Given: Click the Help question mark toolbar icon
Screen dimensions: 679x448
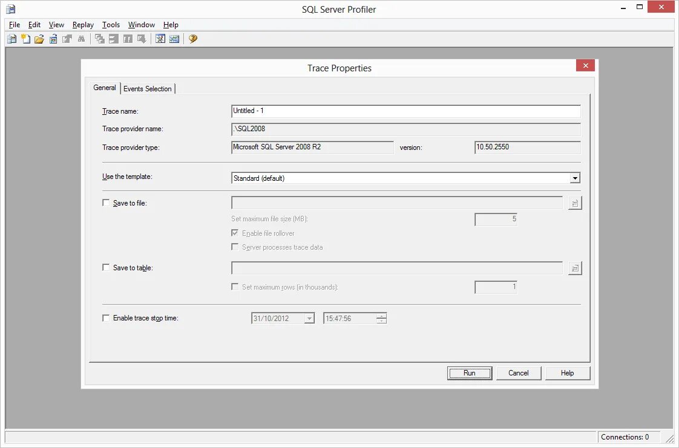Looking at the screenshot, I should [193, 39].
